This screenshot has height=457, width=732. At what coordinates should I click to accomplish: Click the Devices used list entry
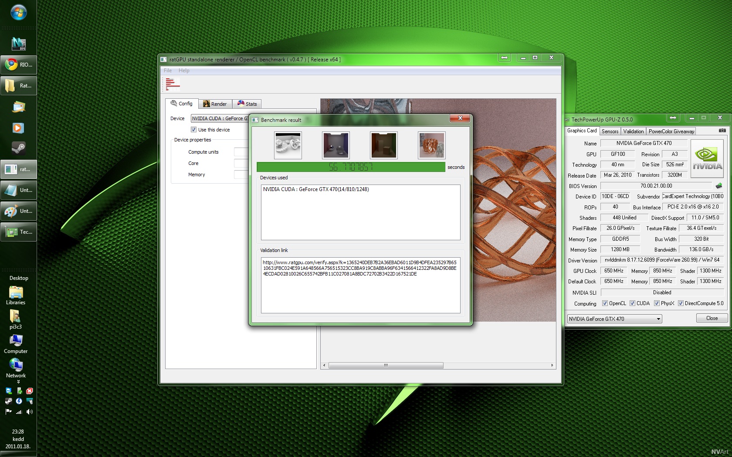tap(316, 189)
